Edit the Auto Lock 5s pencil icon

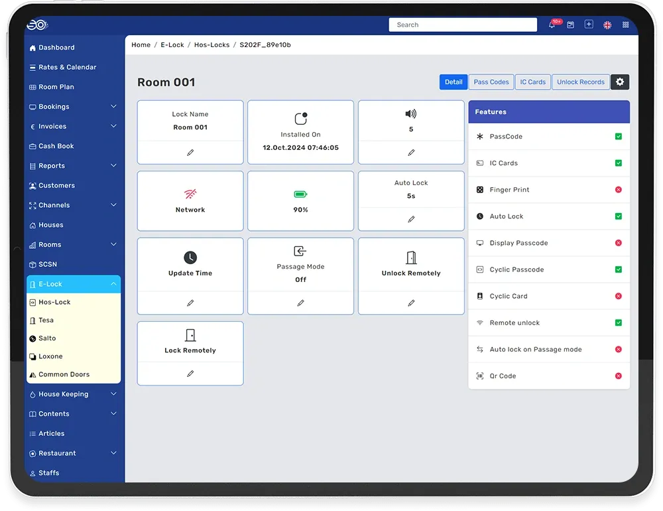pos(411,219)
